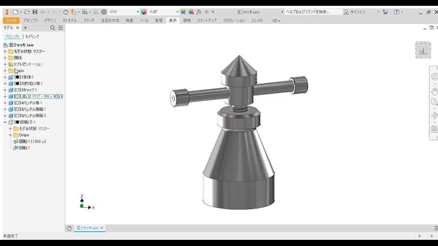Viewport: 438px width, 246px height.
Task: Create a new file with New icon
Action: click(x=16, y=12)
